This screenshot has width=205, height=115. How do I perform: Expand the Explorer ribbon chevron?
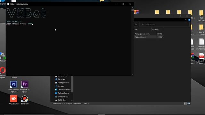tap(186, 20)
